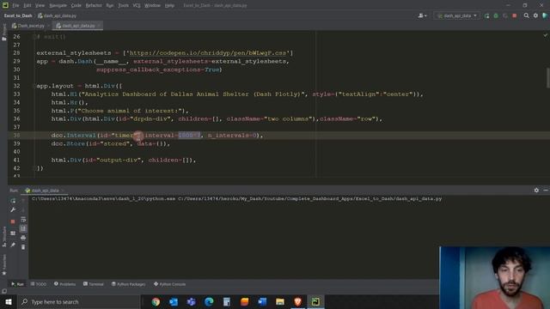This screenshot has height=309, width=550.
Task: Open the View menu
Action: tap(40, 6)
